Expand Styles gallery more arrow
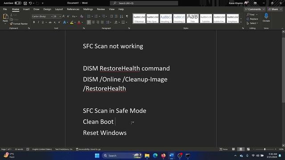Screen dimensions: 285x160 241,22
